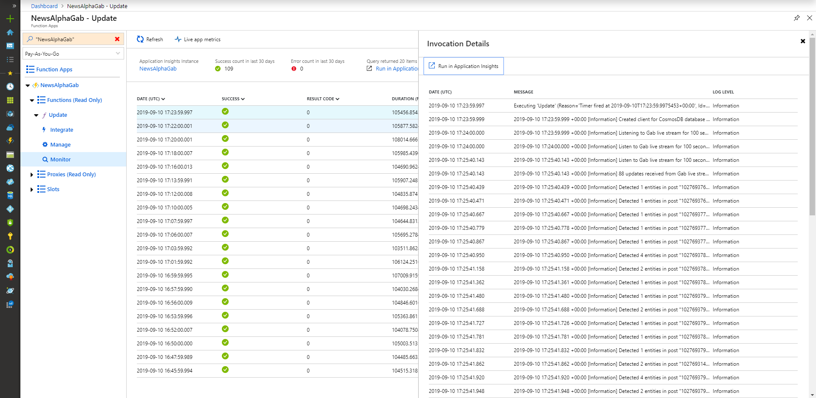
Task: Collapse the NewsAlphaGab tree node arrow
Action: pyautogui.click(x=28, y=85)
